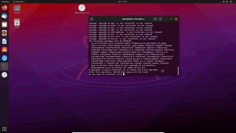236x133 pixels.
Task: Click the 'ca-certificates-java' package line
Action: click(x=129, y=43)
